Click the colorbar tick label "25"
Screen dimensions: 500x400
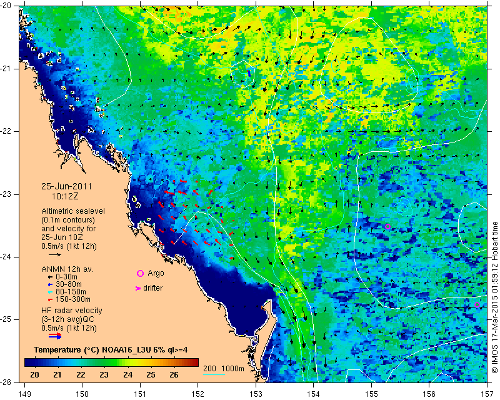151,375
